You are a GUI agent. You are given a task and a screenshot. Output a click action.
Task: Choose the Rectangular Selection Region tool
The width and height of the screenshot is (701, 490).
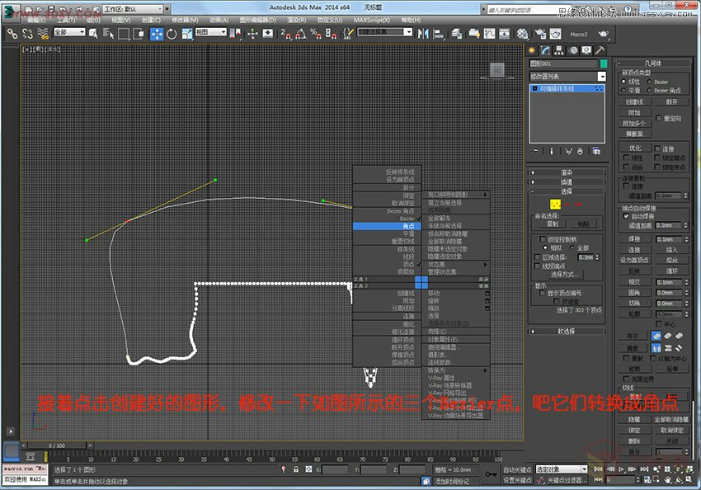[124, 34]
